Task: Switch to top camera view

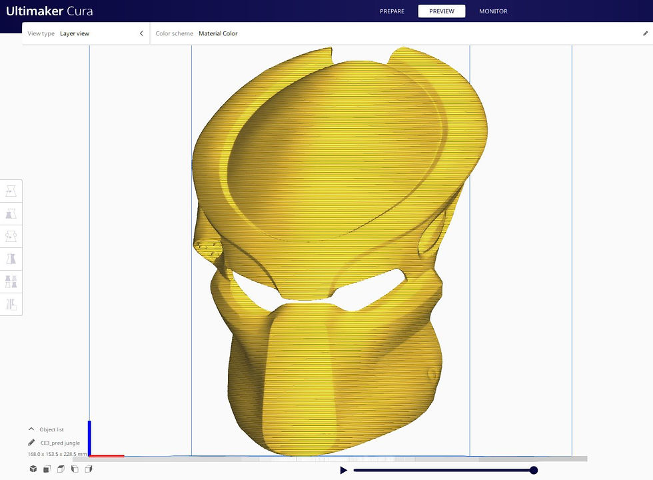Action: click(61, 469)
